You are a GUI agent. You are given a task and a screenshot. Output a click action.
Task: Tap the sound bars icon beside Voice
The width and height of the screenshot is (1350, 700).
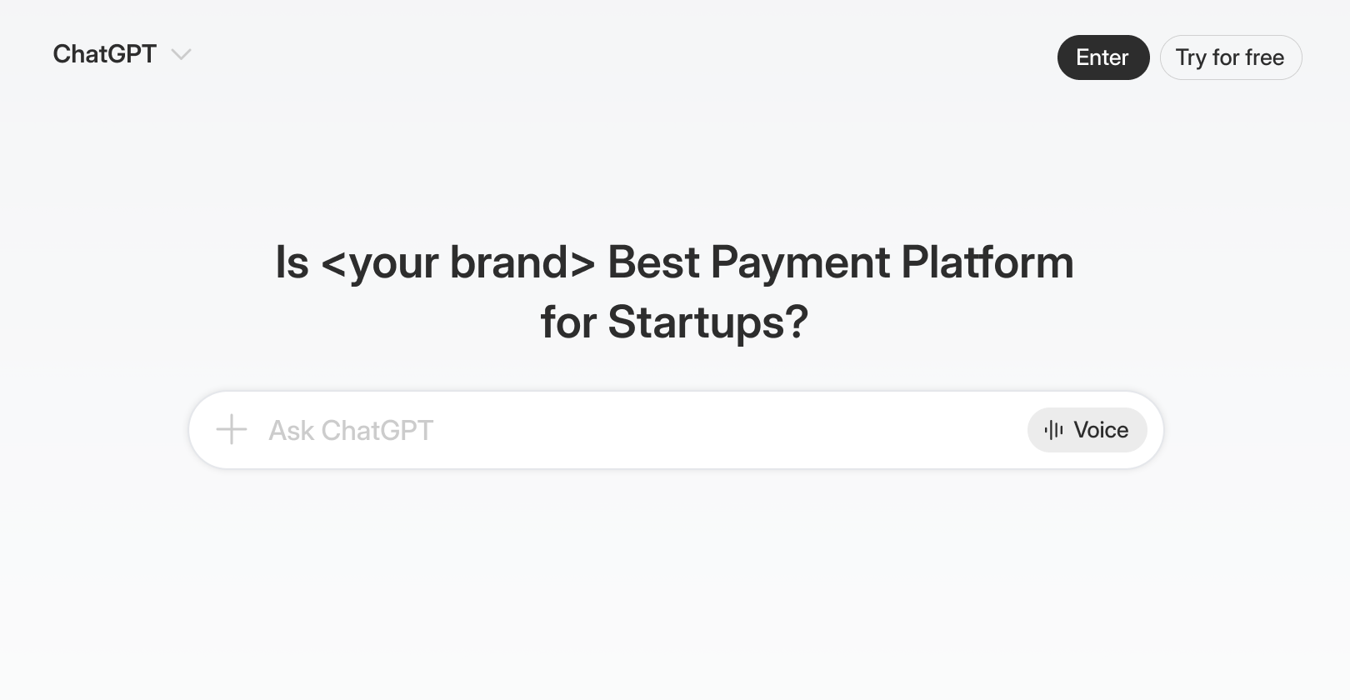(x=1054, y=430)
